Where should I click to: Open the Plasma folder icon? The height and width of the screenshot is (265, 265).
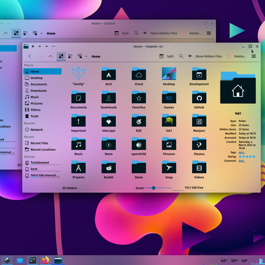pyautogui.click(x=199, y=144)
